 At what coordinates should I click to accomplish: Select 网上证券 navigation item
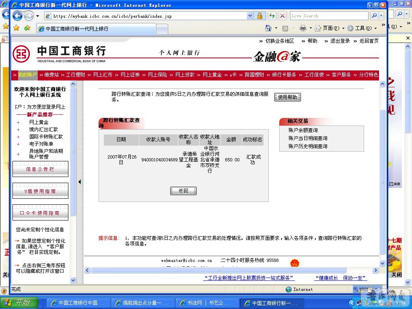[x=130, y=75]
